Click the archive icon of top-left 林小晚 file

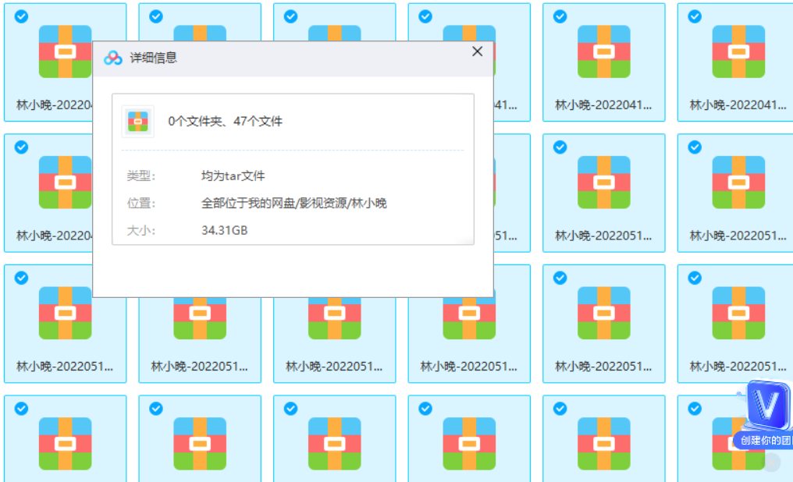click(66, 51)
